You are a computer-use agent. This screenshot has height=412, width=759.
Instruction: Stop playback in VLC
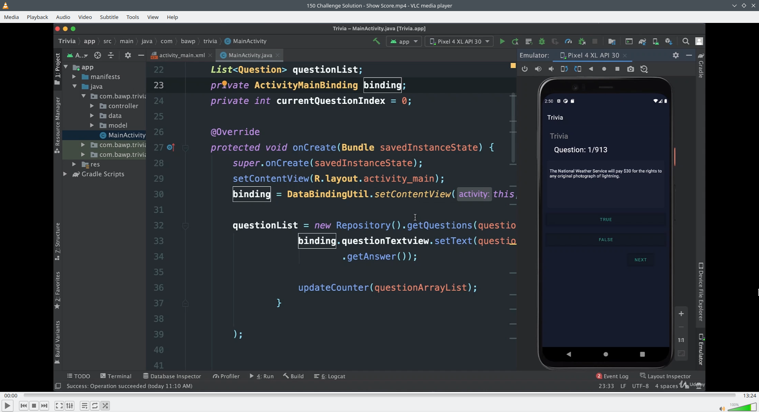34,406
